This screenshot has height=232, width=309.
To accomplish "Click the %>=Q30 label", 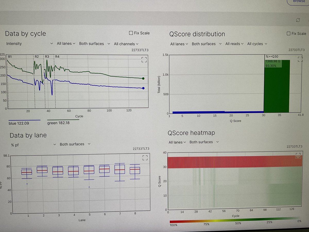I will click(x=272, y=56).
